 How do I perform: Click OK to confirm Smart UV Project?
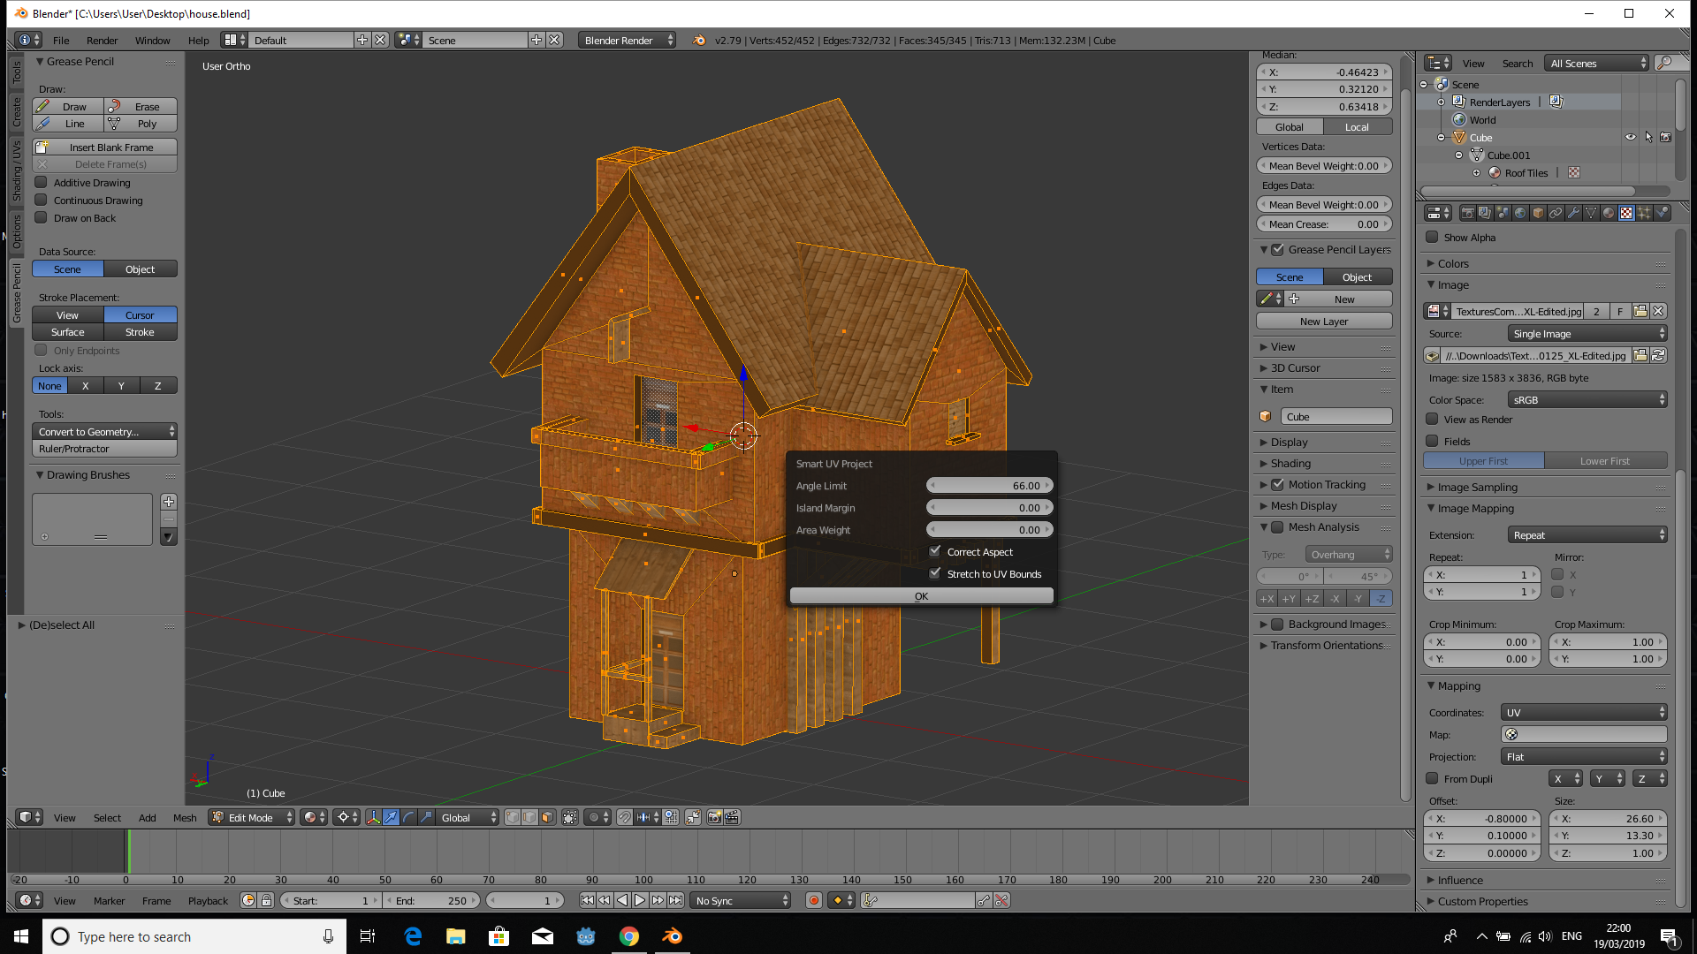[919, 596]
